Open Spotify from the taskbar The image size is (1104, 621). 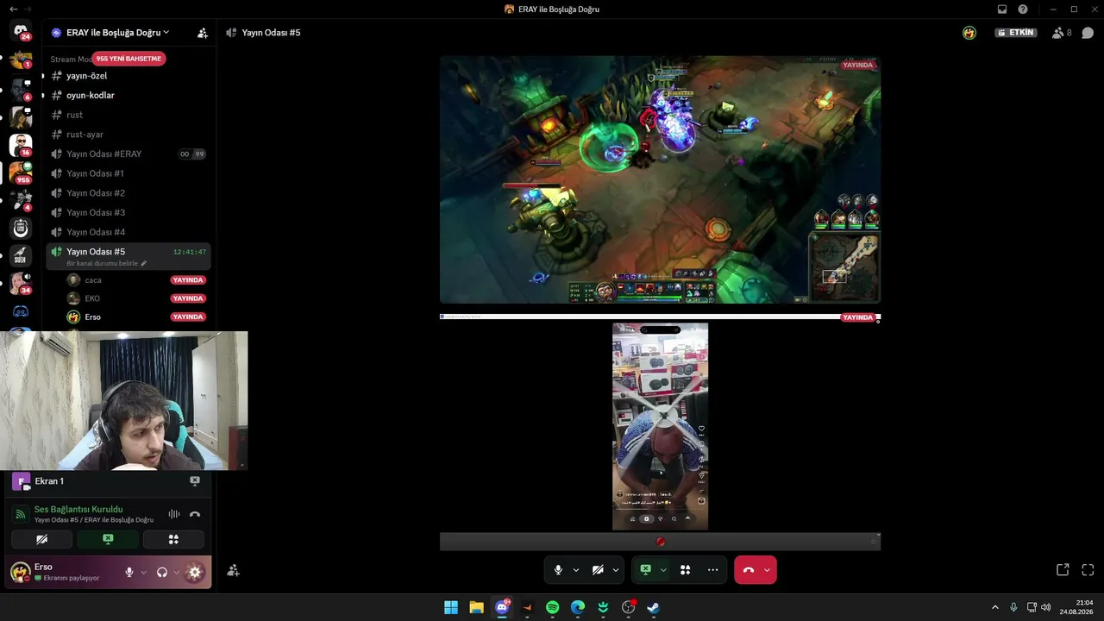tap(553, 607)
